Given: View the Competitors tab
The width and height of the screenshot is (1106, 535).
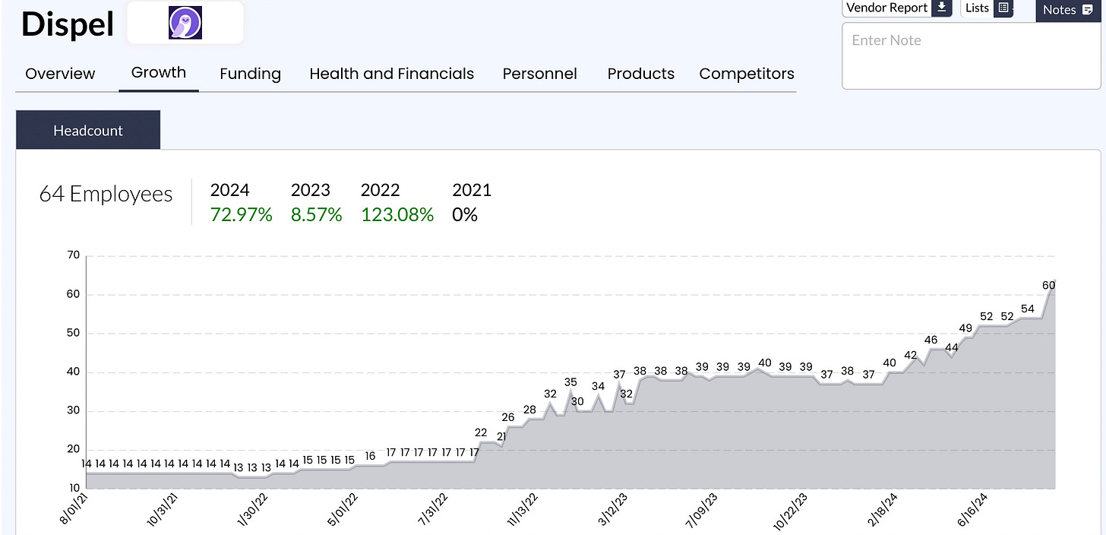Looking at the screenshot, I should [747, 74].
